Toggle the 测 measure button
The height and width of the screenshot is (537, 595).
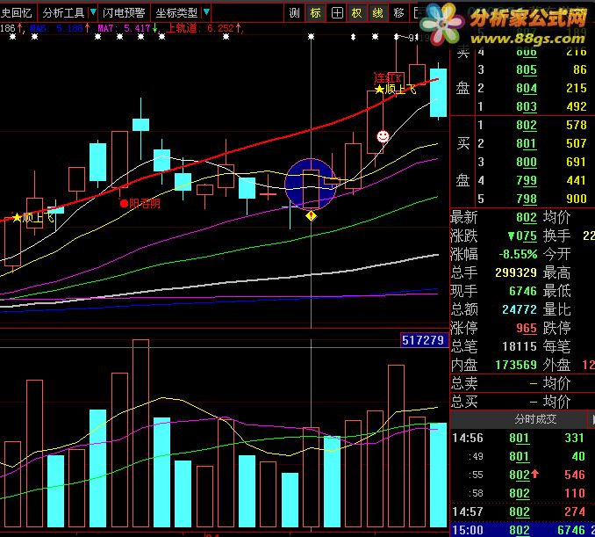pos(295,13)
